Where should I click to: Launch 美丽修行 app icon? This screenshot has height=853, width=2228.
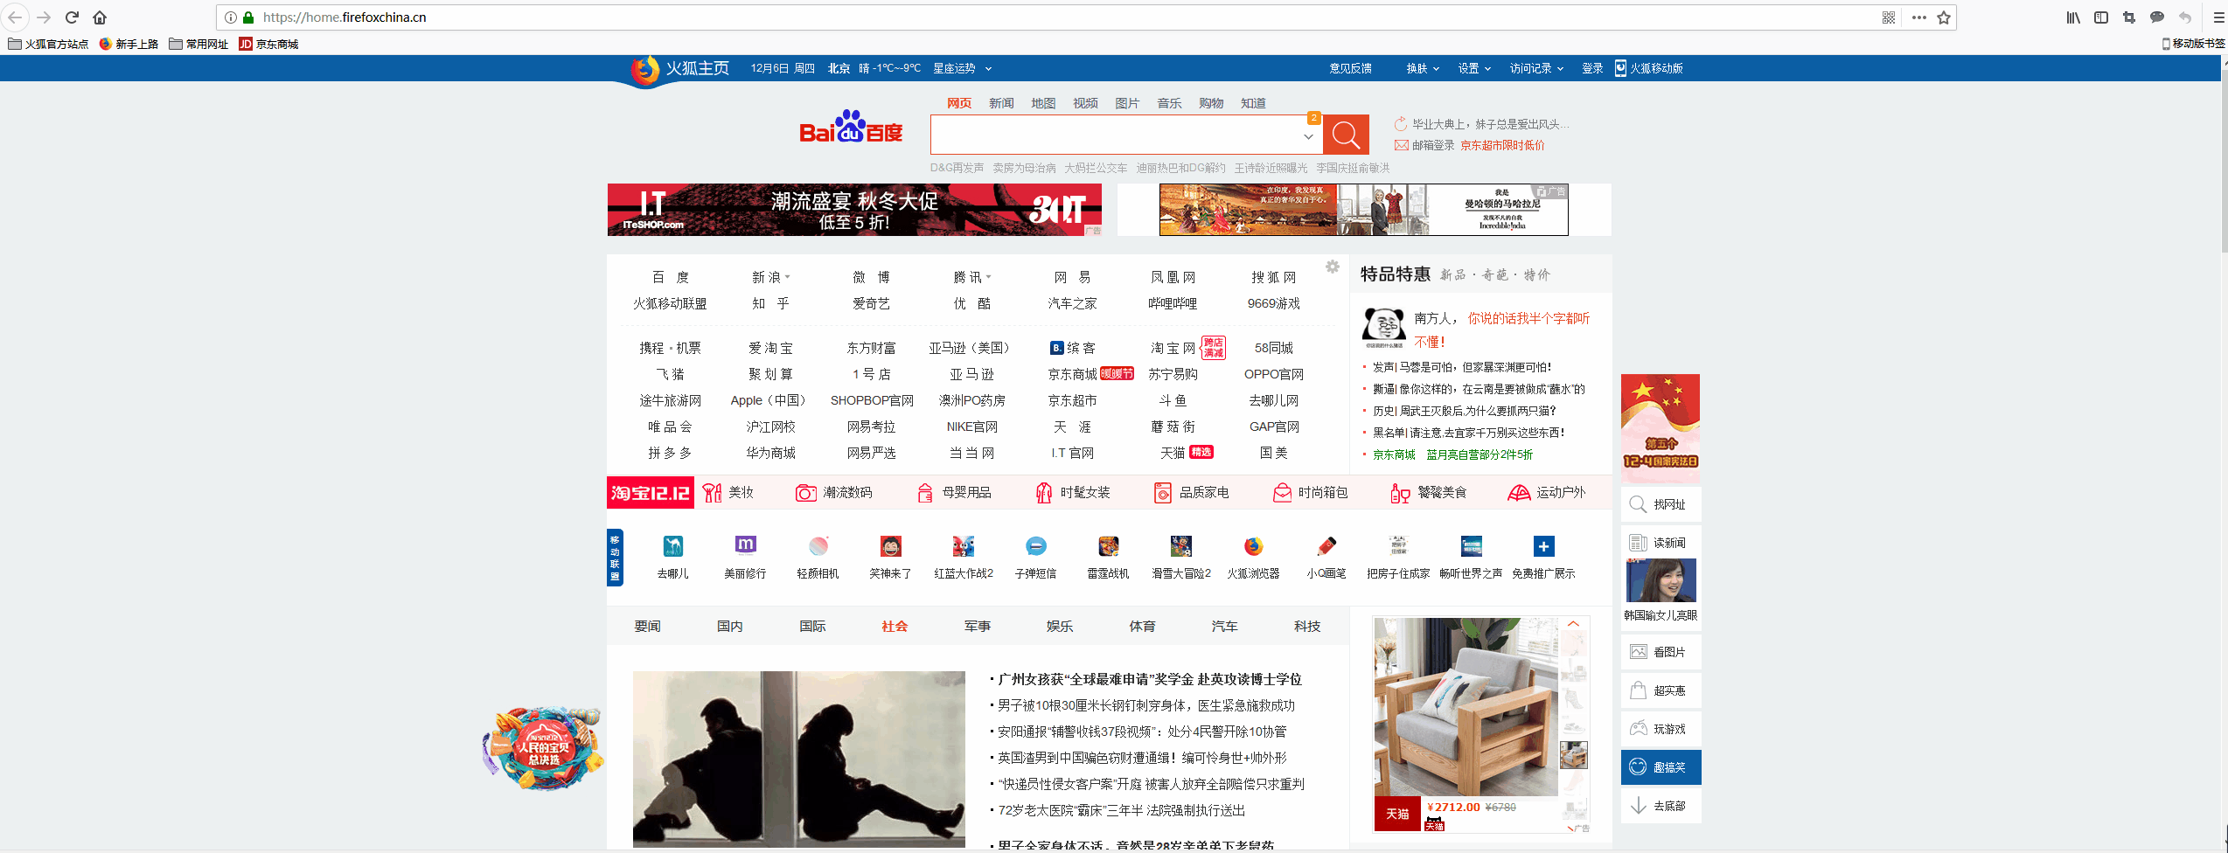coord(745,546)
